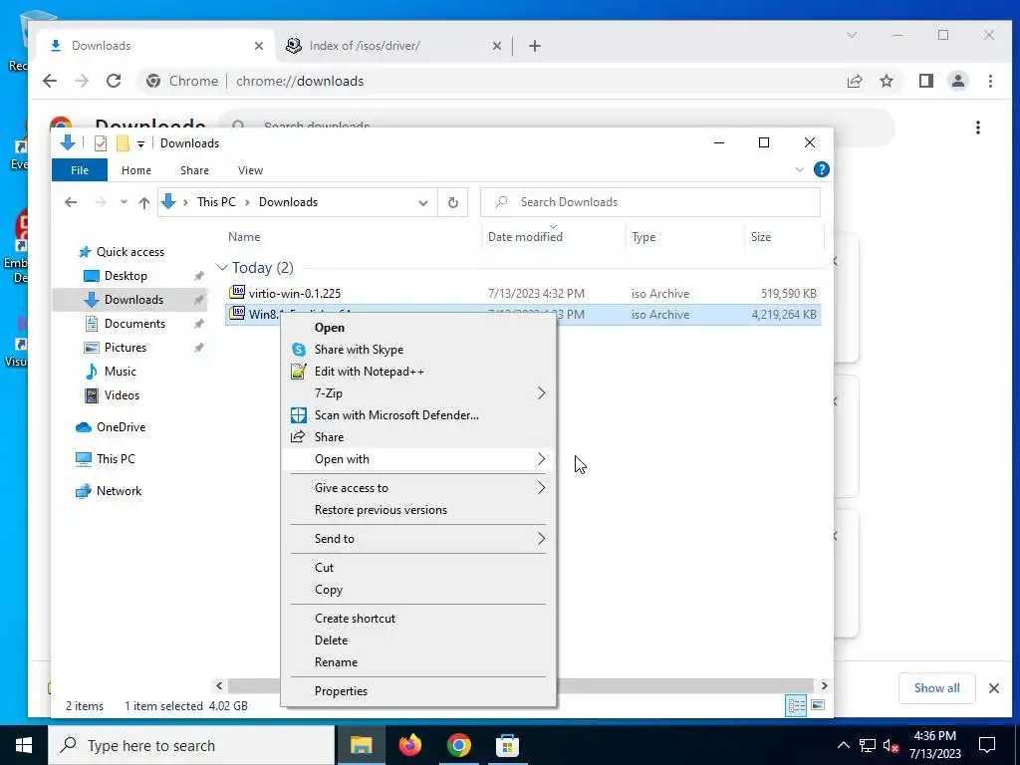
Task: Expand the 7-Zip submenu
Action: 418,392
